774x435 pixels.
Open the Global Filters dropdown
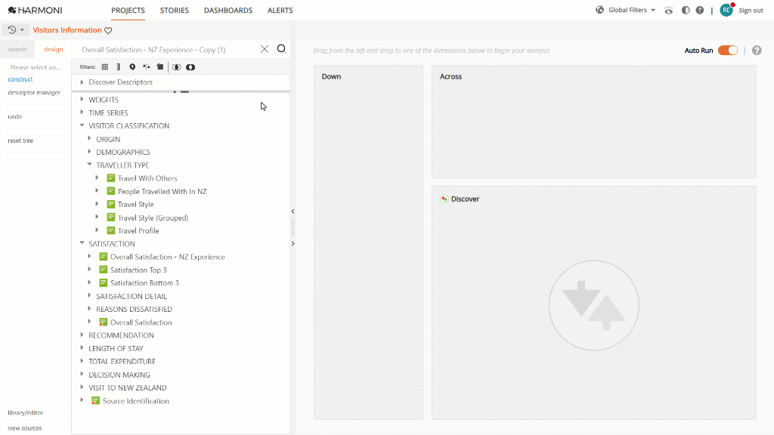tap(625, 11)
